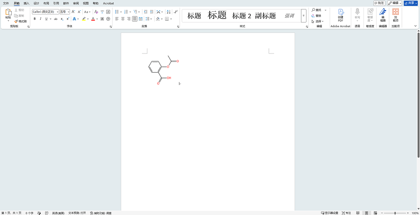The image size is (420, 215).
Task: Open the Select (选择) dropdown
Action: (x=317, y=21)
